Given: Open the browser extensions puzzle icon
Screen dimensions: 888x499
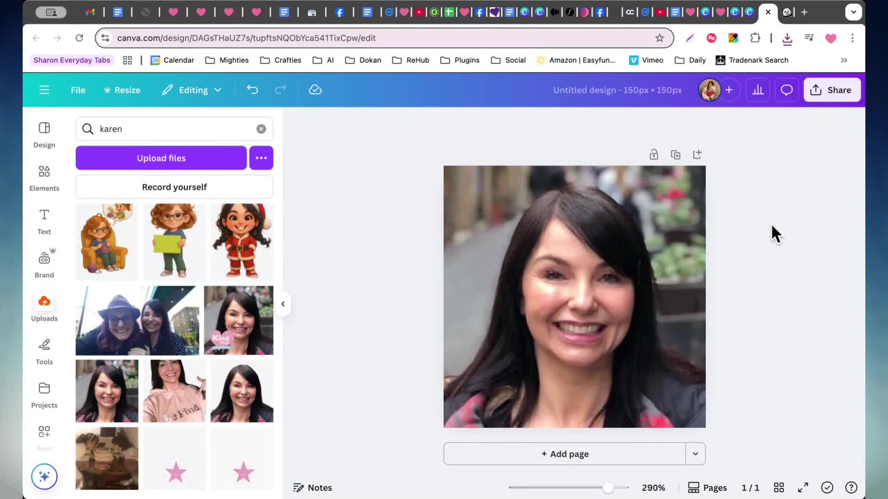Looking at the screenshot, I should point(755,38).
